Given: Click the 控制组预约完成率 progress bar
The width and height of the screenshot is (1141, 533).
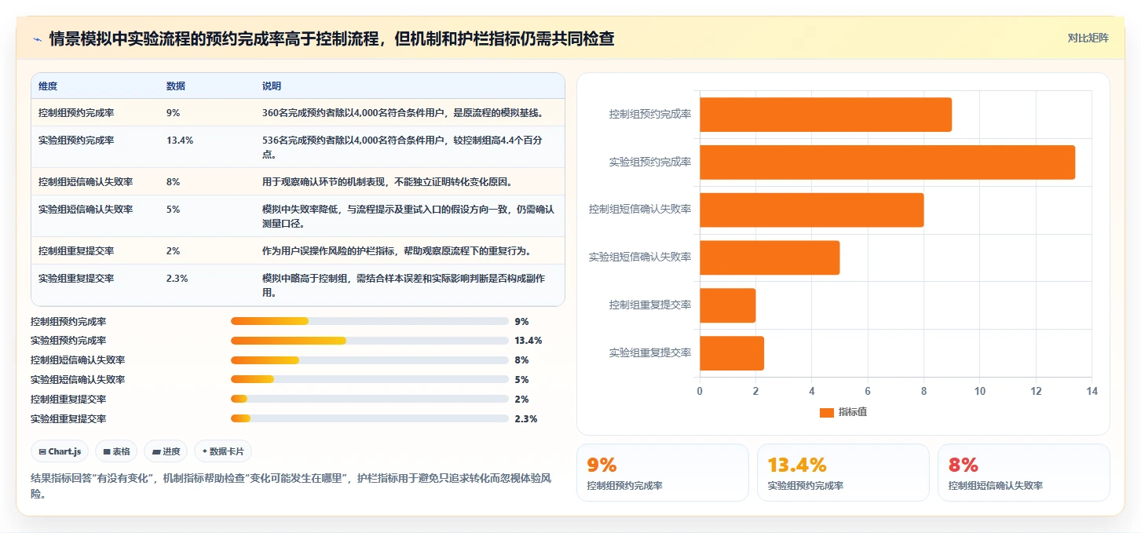Looking at the screenshot, I should [370, 321].
